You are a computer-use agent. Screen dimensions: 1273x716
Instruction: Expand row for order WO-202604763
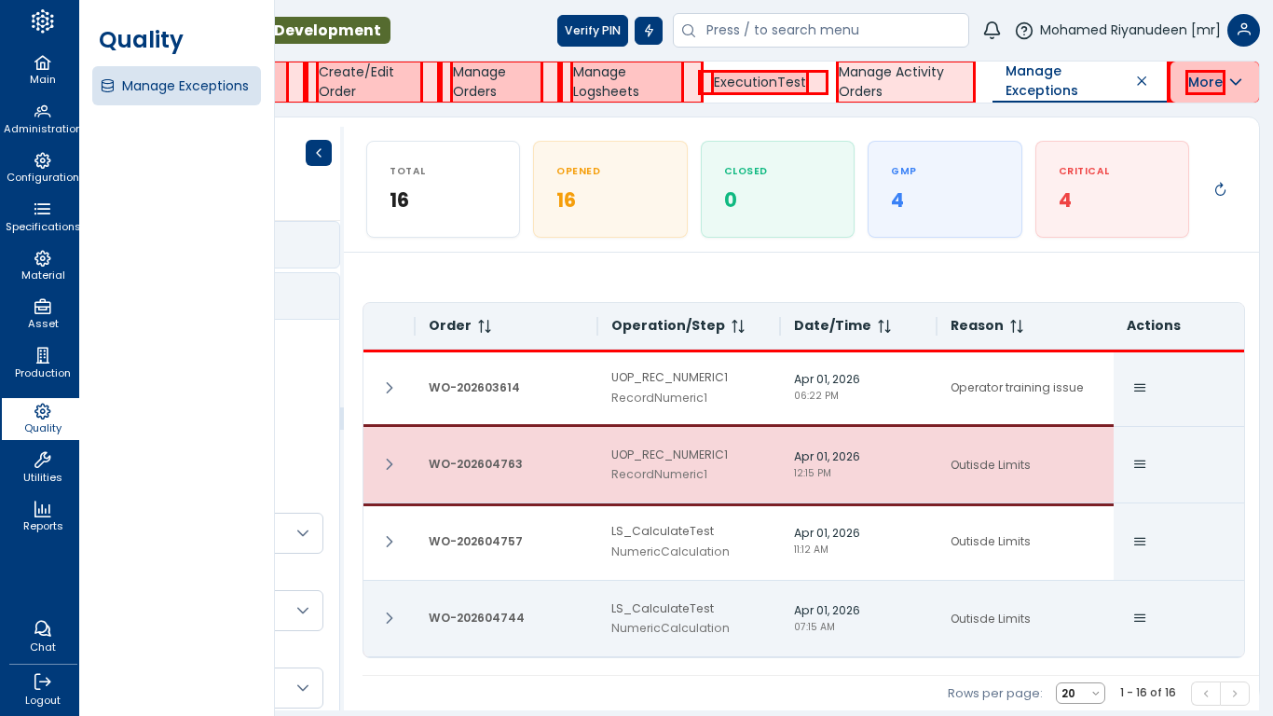[390, 464]
